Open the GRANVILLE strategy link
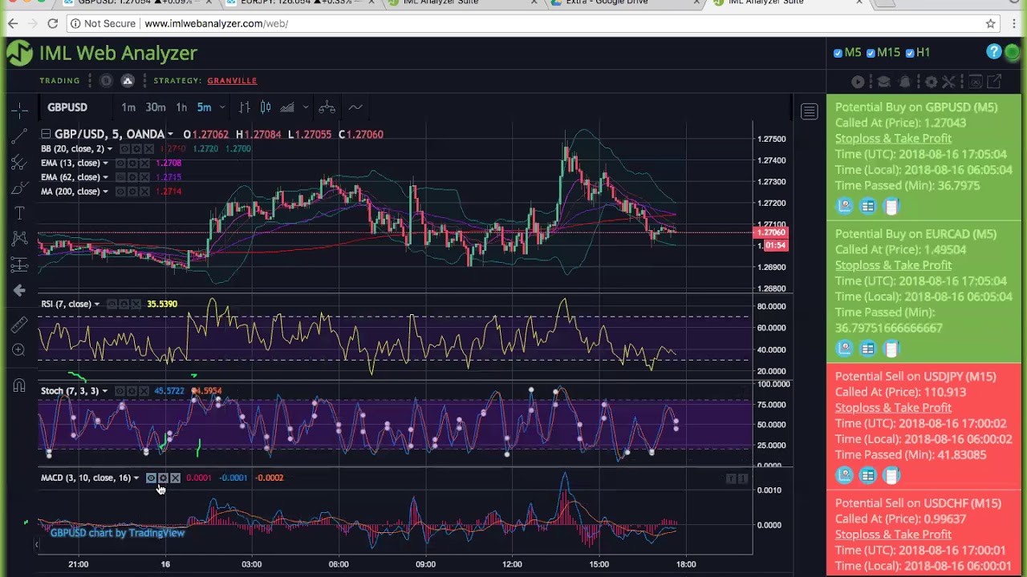The width and height of the screenshot is (1027, 577). [x=232, y=80]
